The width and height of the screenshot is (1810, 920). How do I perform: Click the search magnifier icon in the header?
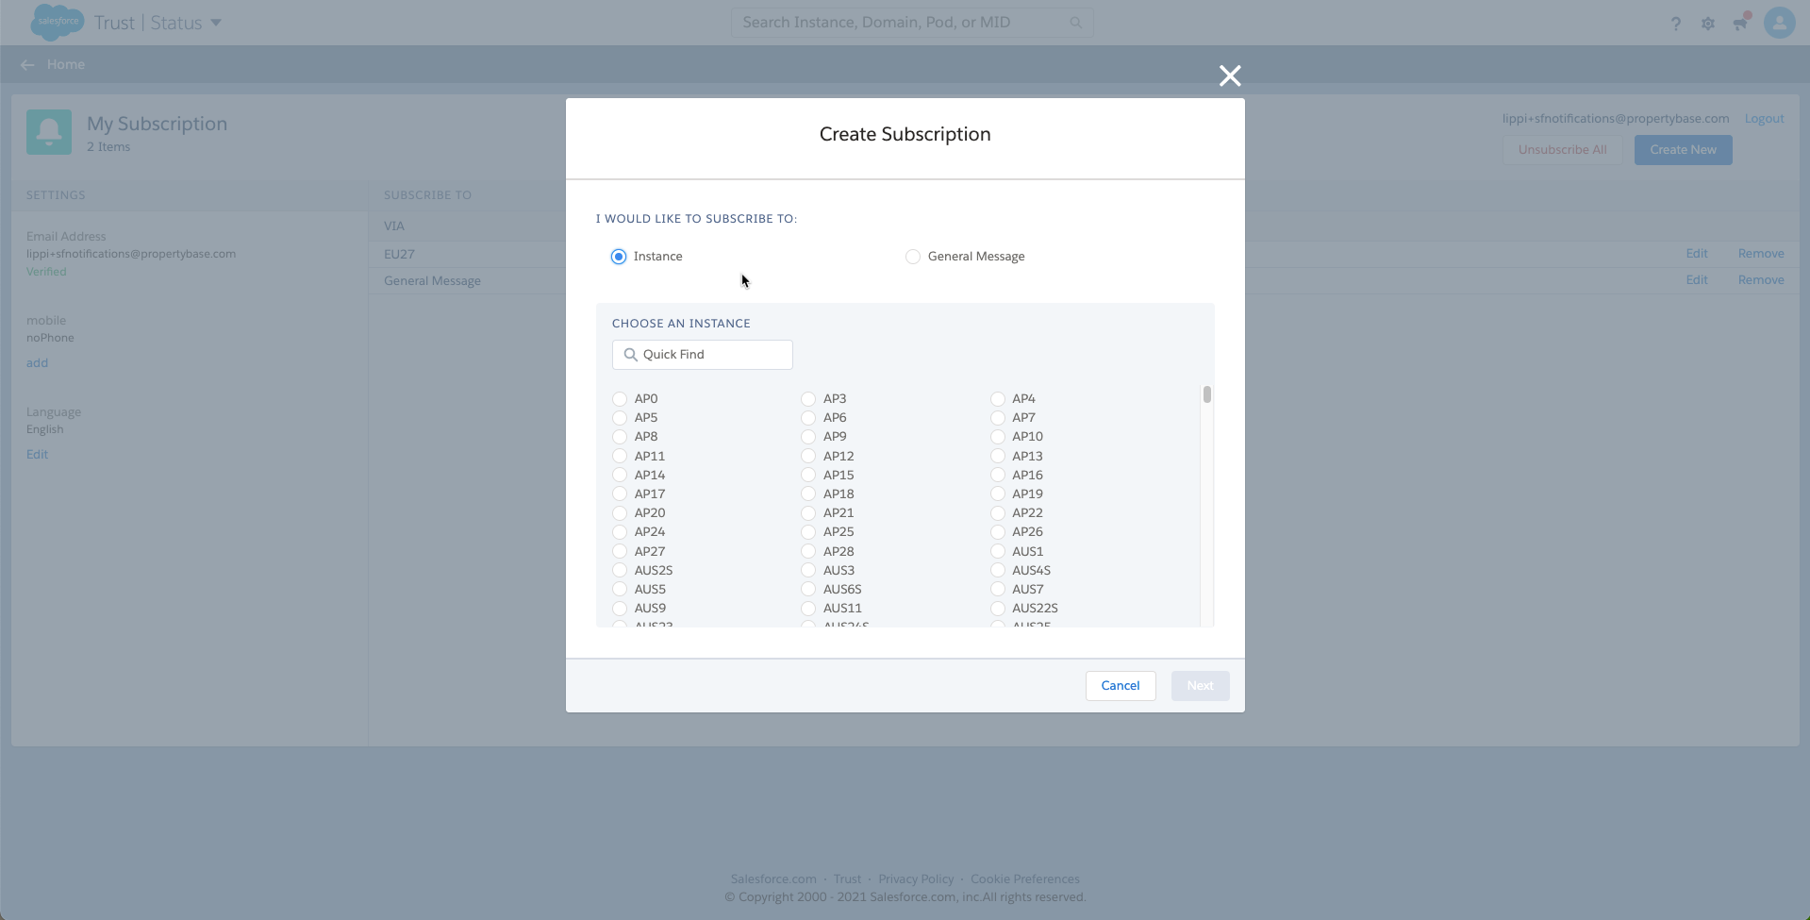pos(1076,23)
